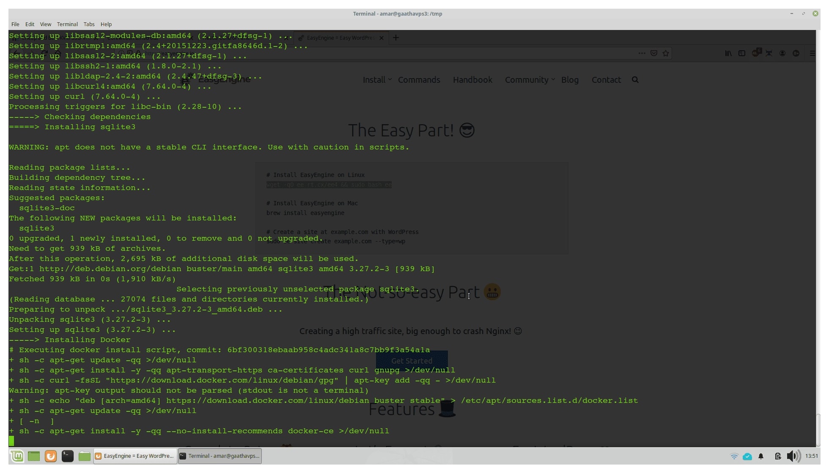Click the terminal vertical scrollbar handle
Viewport: 829px width, 473px height.
point(818,430)
